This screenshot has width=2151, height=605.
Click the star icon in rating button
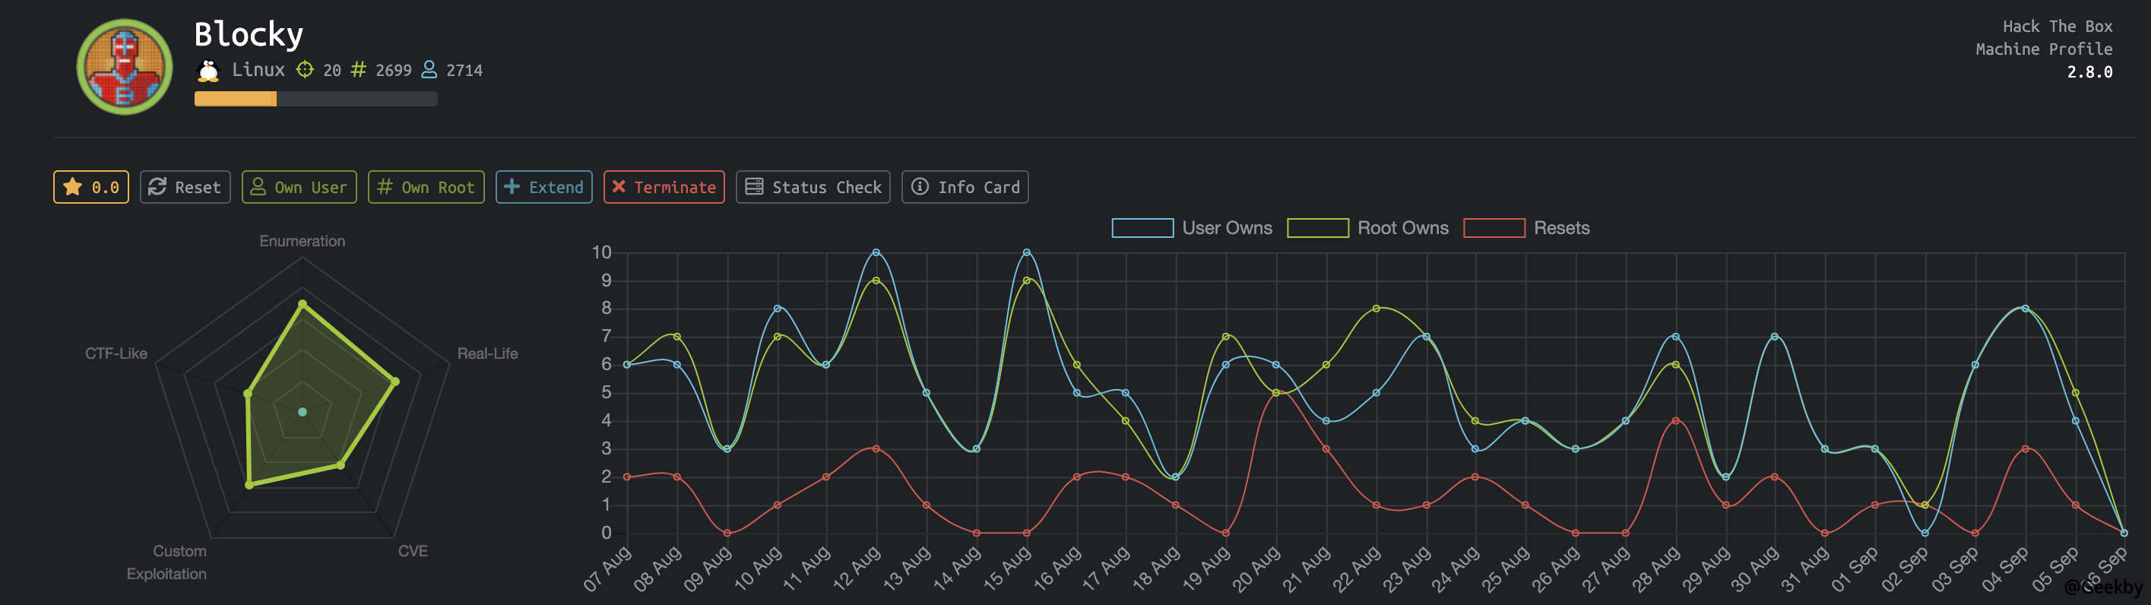pyautogui.click(x=73, y=186)
